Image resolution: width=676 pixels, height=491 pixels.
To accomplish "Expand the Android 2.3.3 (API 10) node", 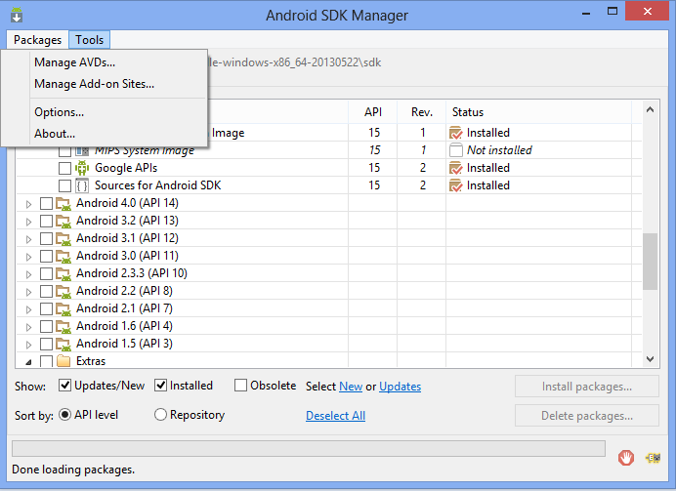I will pyautogui.click(x=29, y=275).
